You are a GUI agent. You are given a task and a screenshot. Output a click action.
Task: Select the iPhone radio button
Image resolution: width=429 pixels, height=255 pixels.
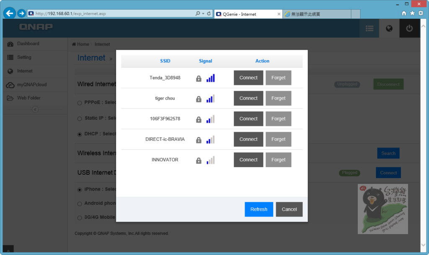pyautogui.click(x=80, y=190)
